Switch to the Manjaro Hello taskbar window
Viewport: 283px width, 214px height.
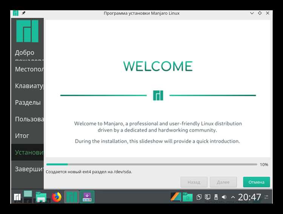tap(72, 197)
